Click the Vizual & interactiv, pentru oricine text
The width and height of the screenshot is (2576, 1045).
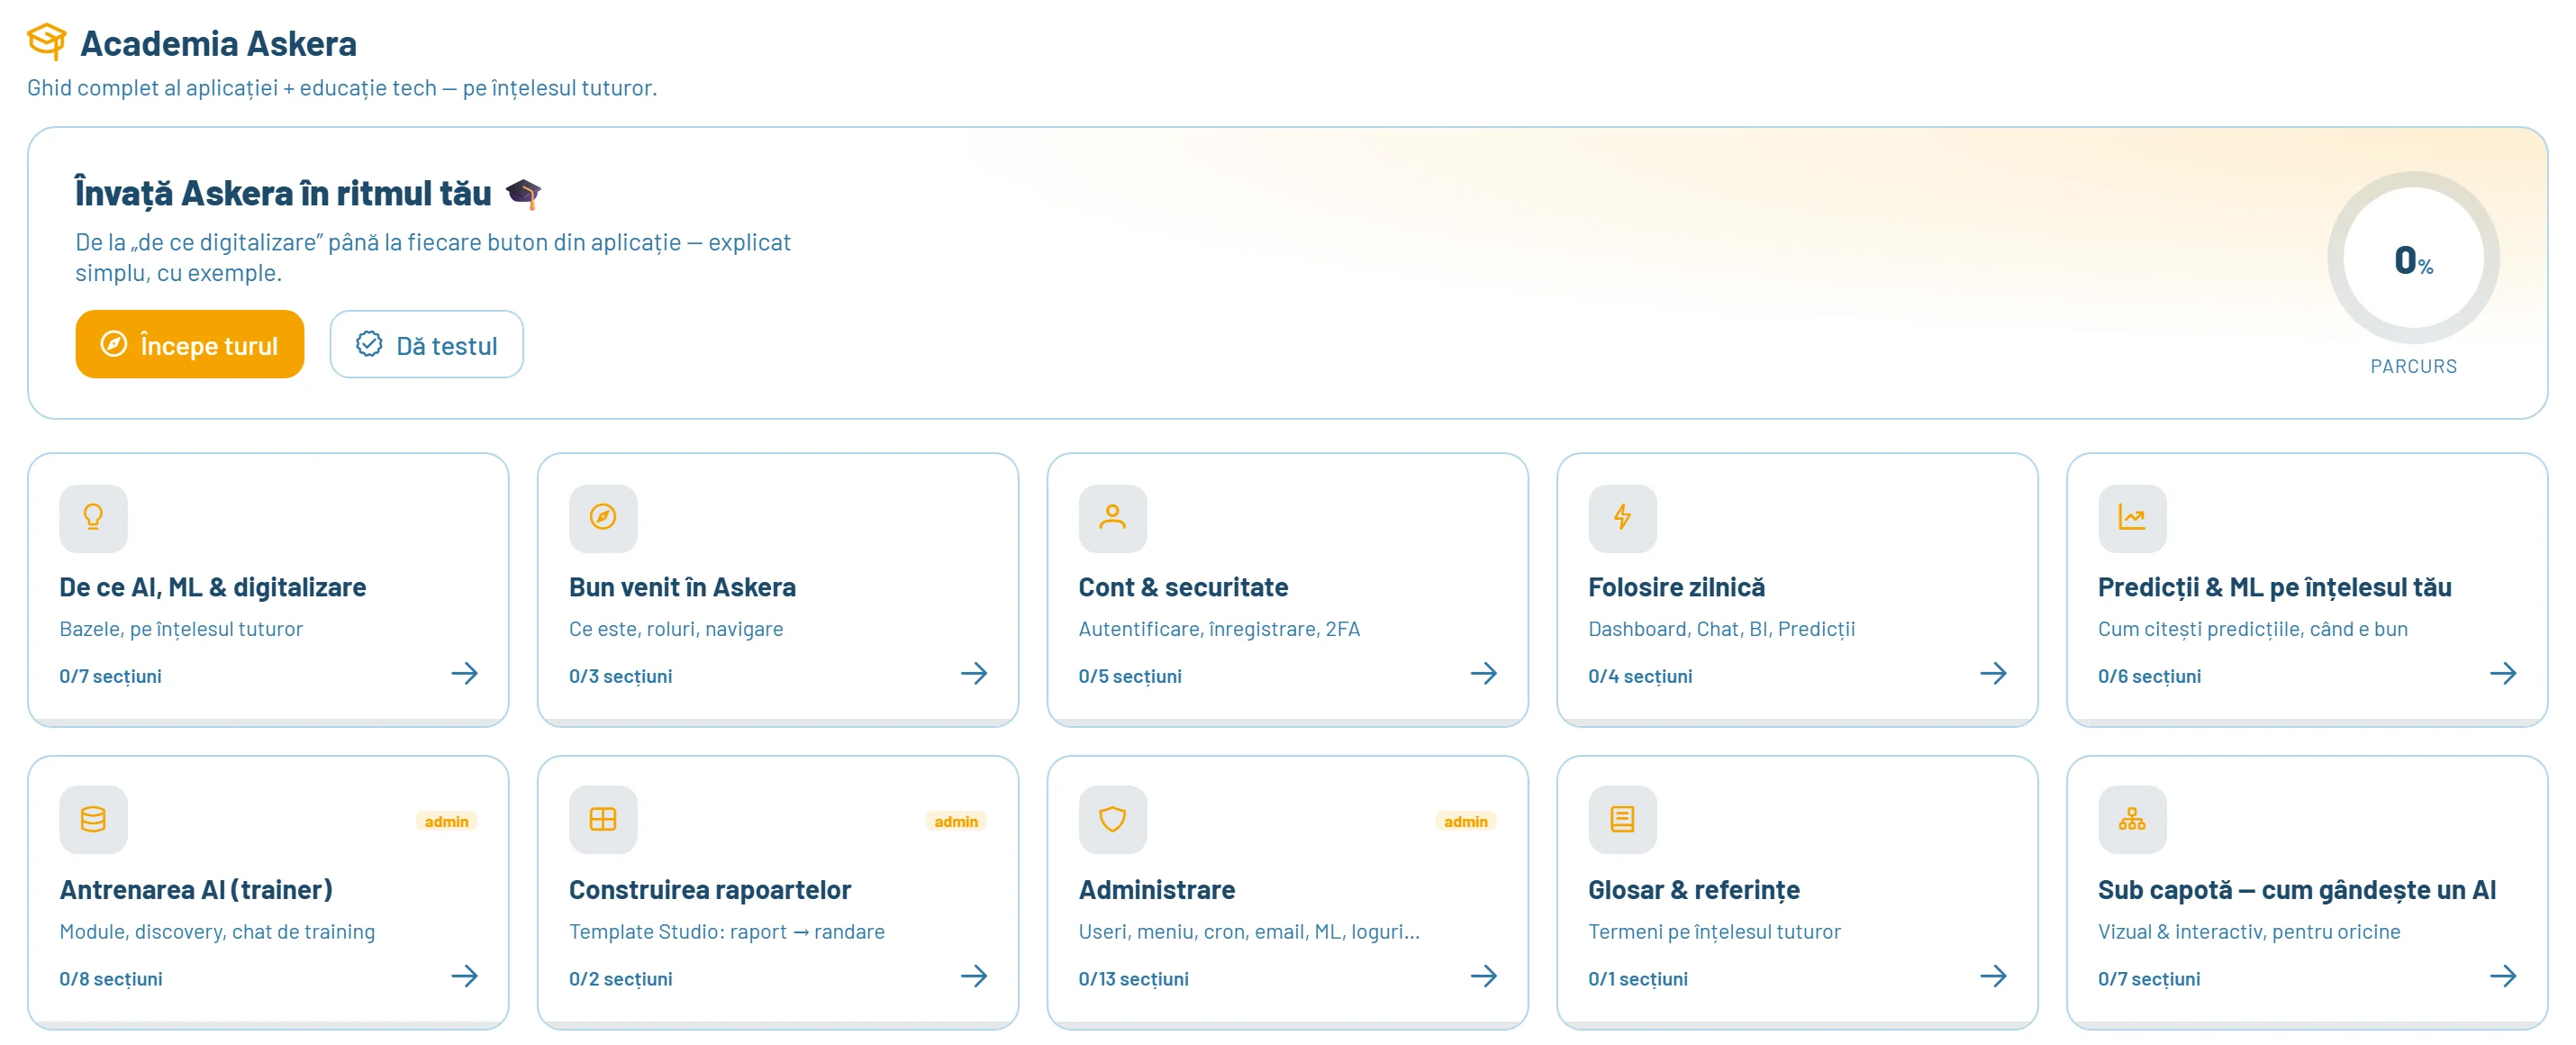click(x=2248, y=932)
